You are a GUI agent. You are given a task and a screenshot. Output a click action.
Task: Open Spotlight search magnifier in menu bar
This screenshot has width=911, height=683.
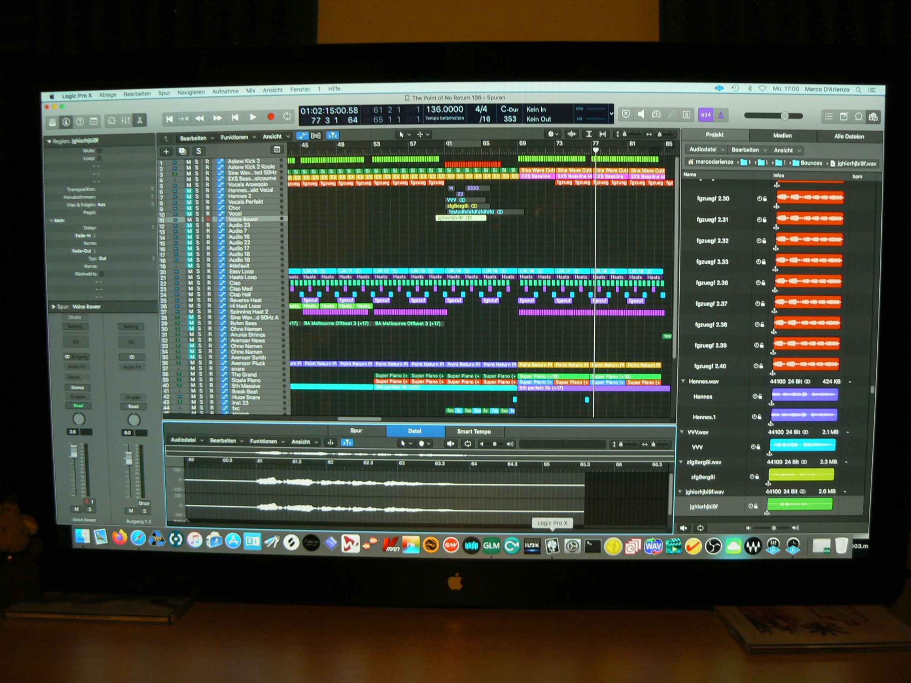click(x=859, y=90)
